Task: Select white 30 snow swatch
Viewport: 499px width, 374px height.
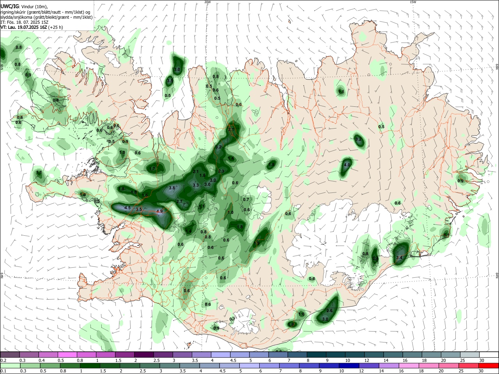Action: (489, 355)
